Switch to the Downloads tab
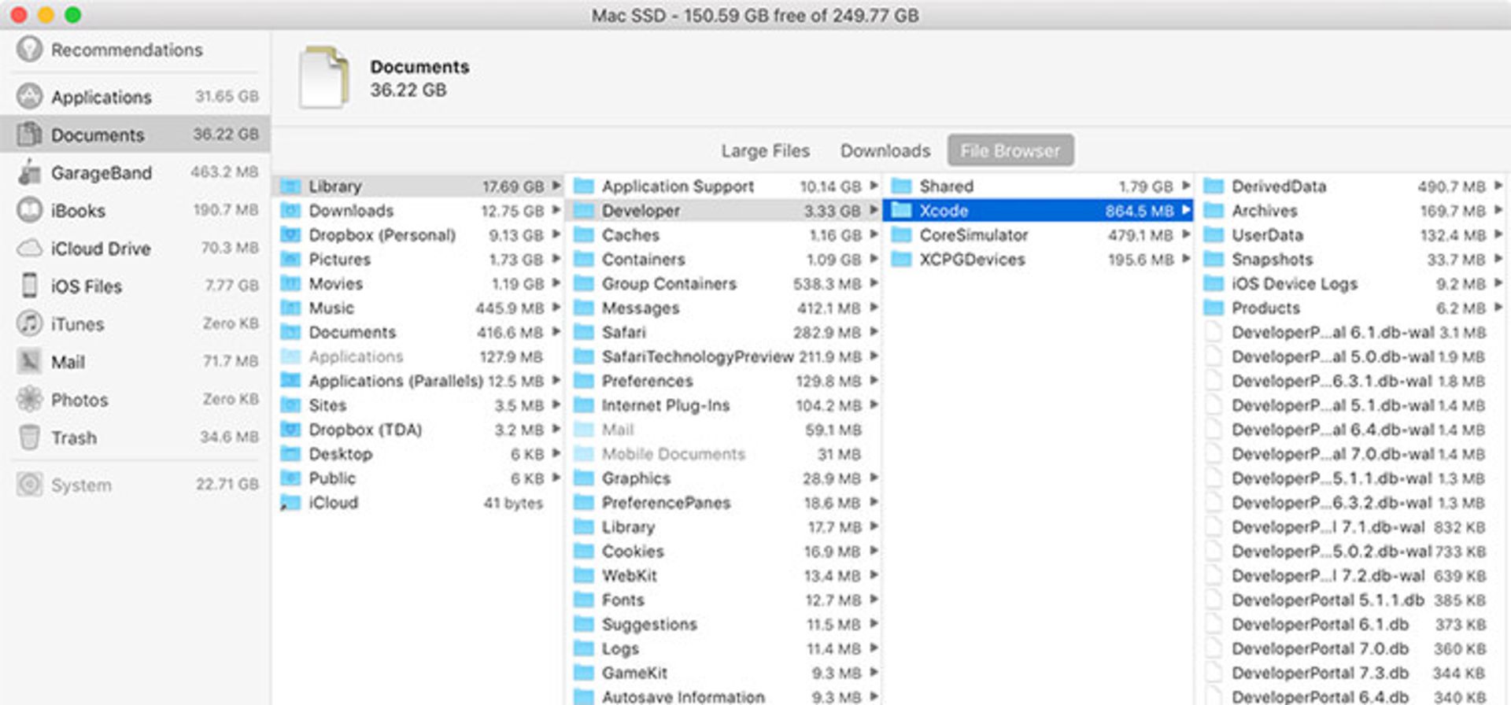 click(885, 150)
